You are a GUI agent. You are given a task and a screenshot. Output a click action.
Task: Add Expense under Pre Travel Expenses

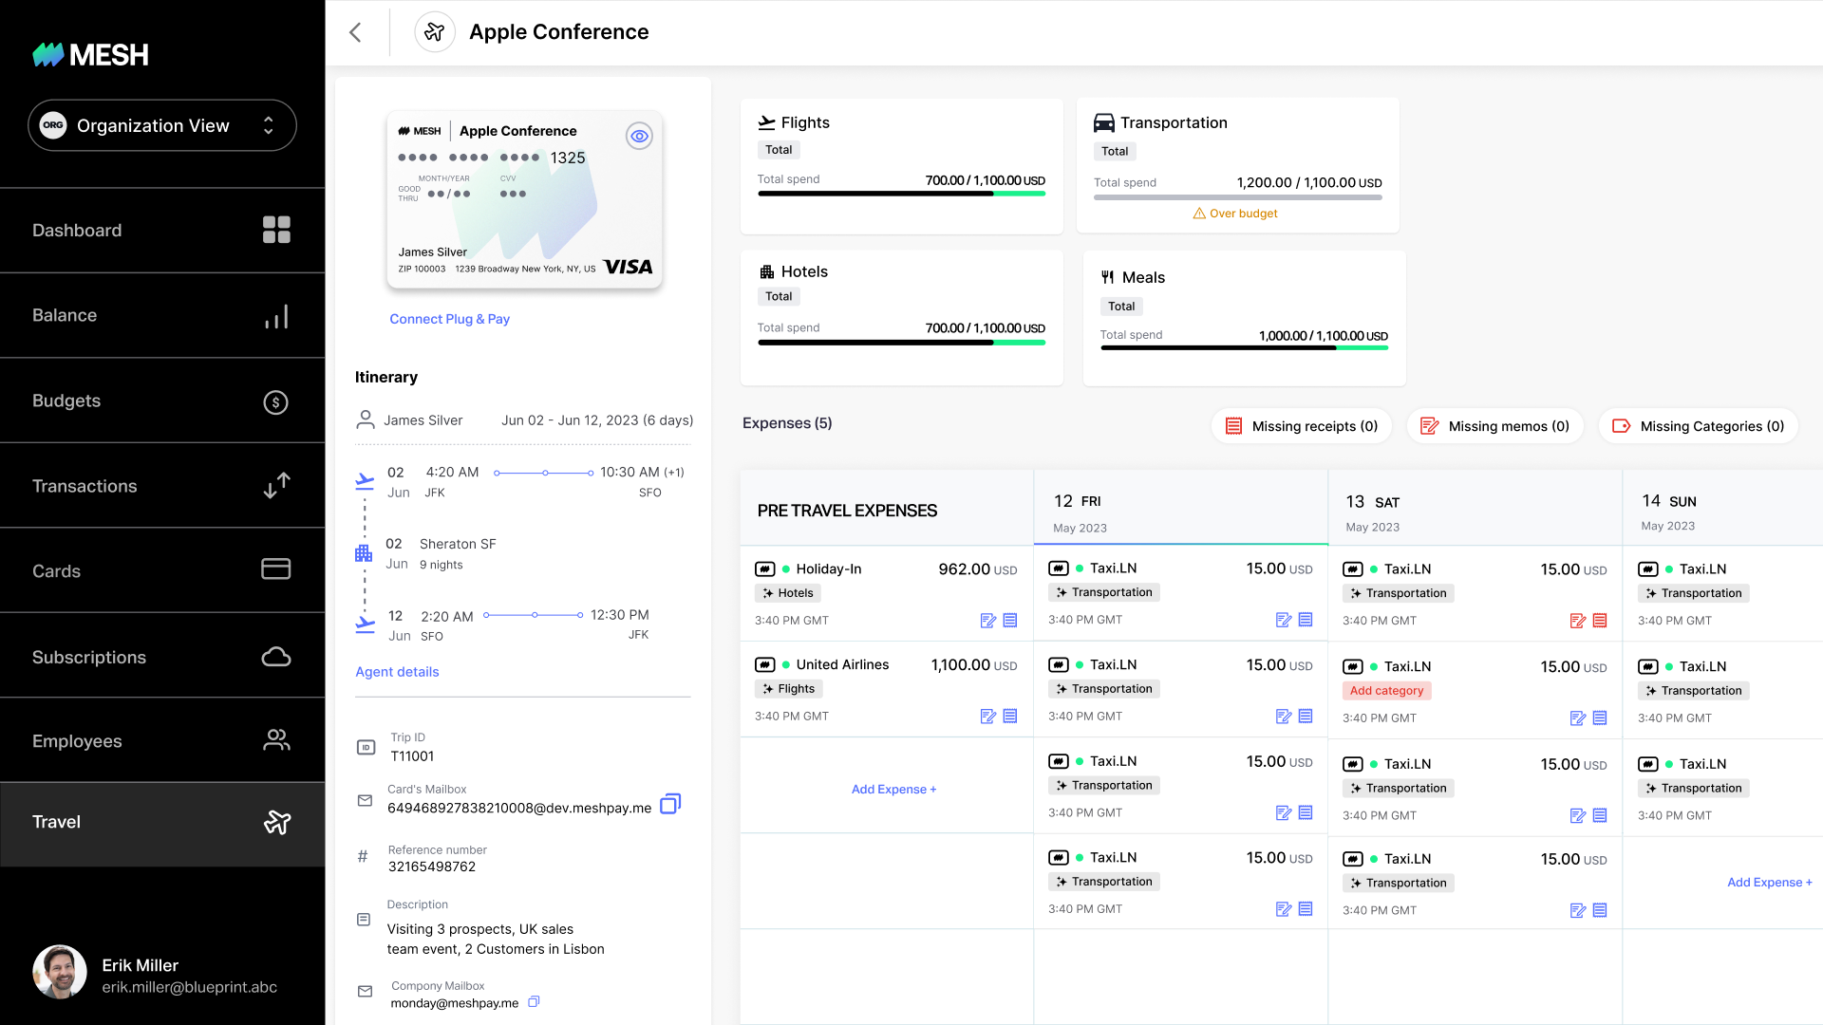point(893,789)
